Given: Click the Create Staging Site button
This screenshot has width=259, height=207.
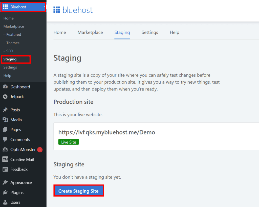Looking at the screenshot, I should 79,191.
